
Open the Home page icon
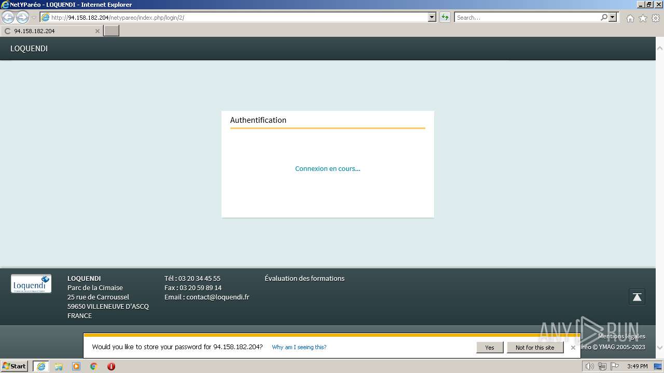pyautogui.click(x=630, y=18)
